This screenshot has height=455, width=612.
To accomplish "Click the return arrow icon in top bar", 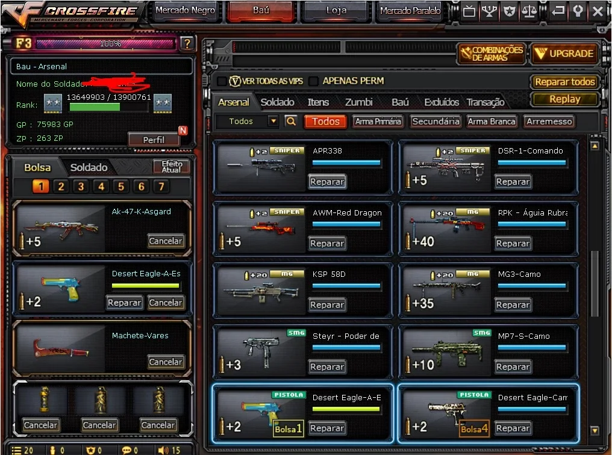I will [x=558, y=10].
